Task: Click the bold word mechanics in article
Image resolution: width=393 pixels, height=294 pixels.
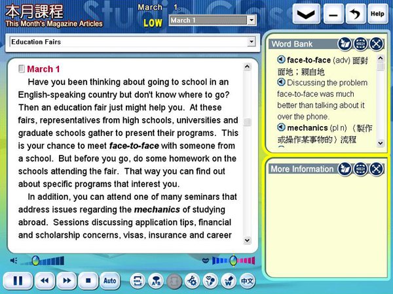Action: [157, 210]
